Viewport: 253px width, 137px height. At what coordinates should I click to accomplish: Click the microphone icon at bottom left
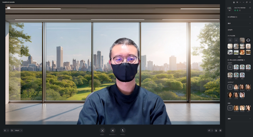point(5,131)
